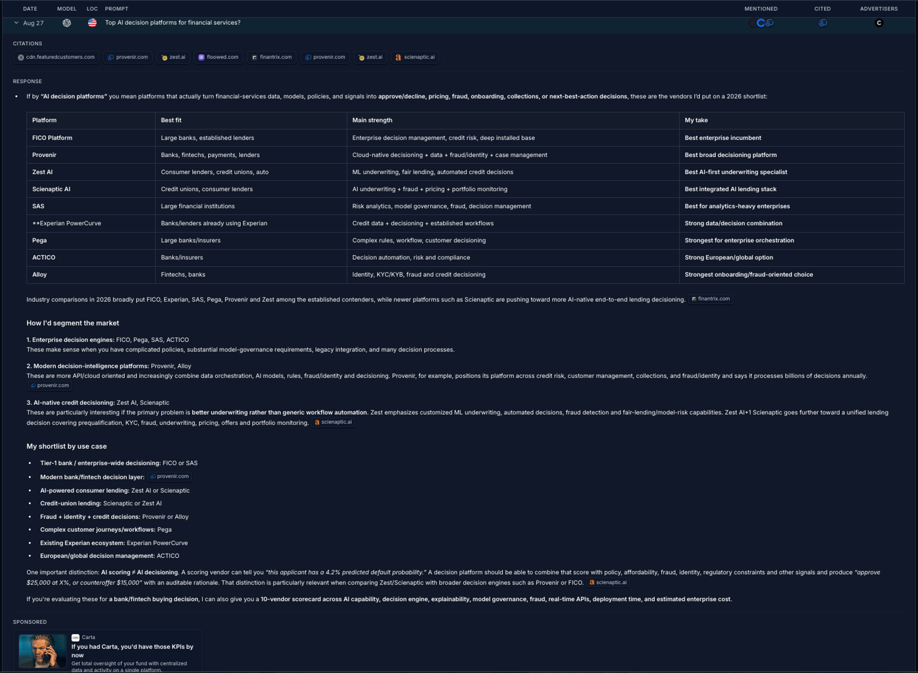The width and height of the screenshot is (918, 673).
Task: Click the MODEL column header
Action: coord(67,8)
